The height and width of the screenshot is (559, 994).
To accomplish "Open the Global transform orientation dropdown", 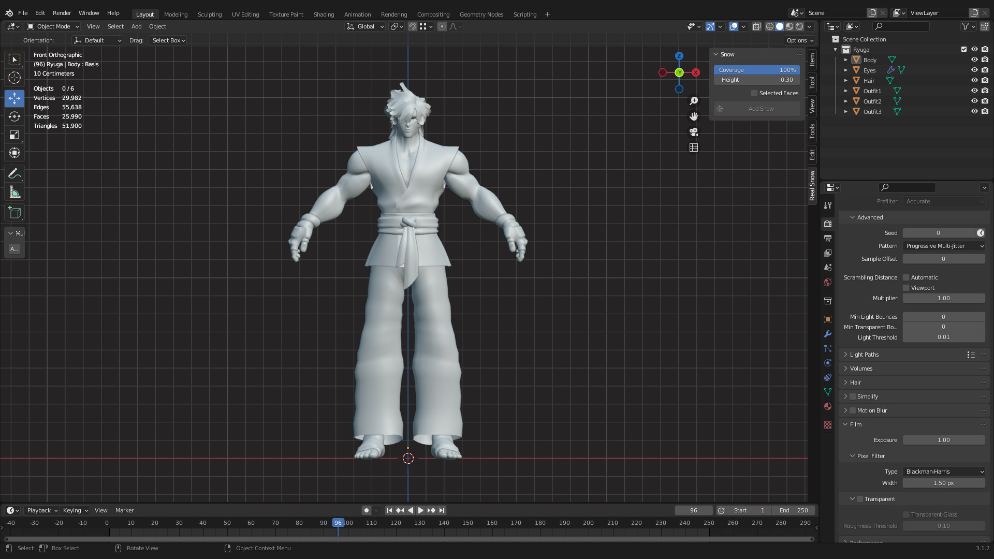I will click(x=366, y=26).
